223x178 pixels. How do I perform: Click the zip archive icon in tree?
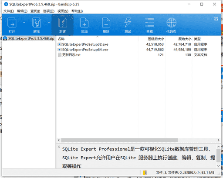click(x=5, y=38)
